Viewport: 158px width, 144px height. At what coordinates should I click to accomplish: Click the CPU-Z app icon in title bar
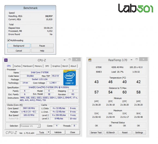pos(6,60)
